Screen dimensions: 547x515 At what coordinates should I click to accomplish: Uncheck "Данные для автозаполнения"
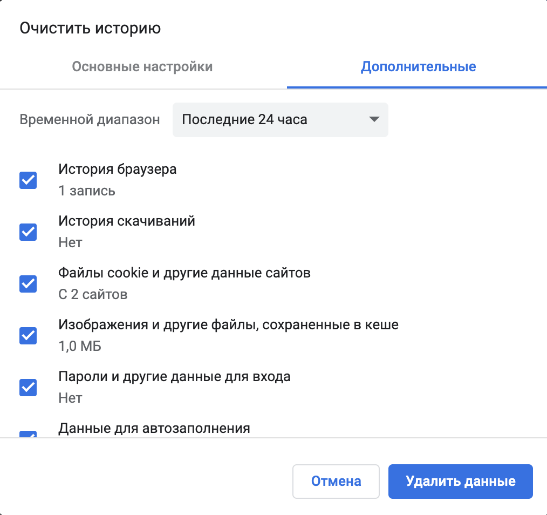click(28, 436)
